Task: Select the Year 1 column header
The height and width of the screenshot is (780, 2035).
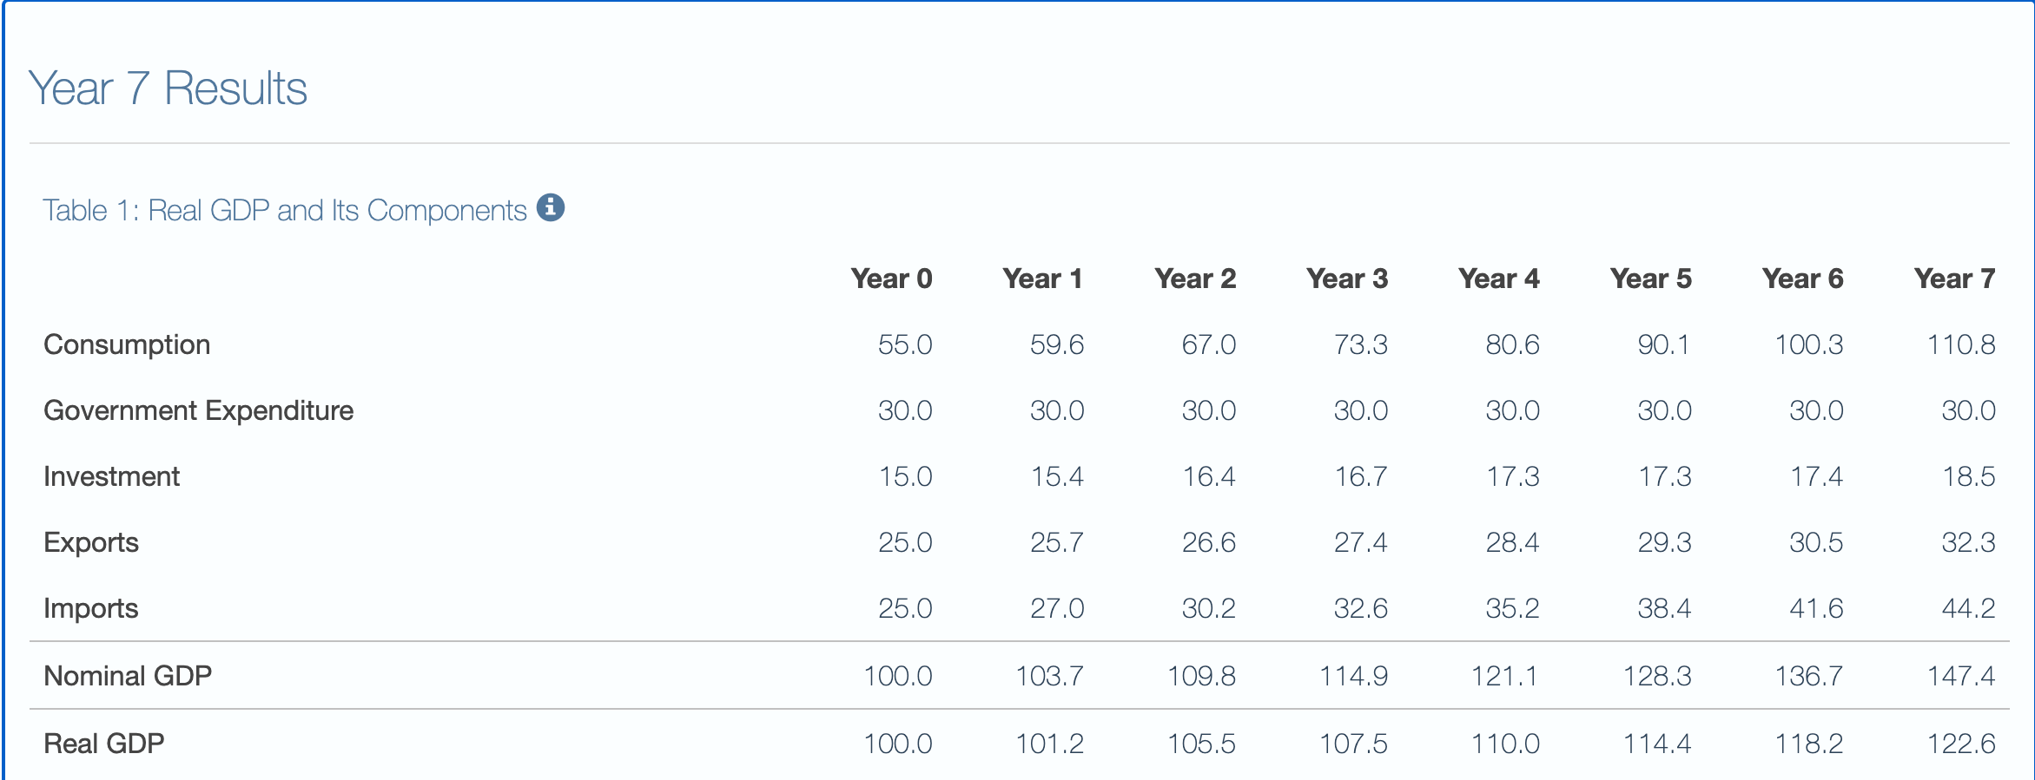Action: tap(1042, 279)
